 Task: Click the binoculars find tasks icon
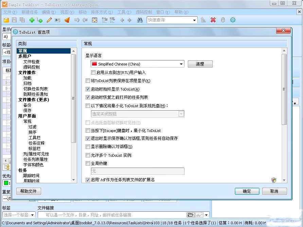140,20
